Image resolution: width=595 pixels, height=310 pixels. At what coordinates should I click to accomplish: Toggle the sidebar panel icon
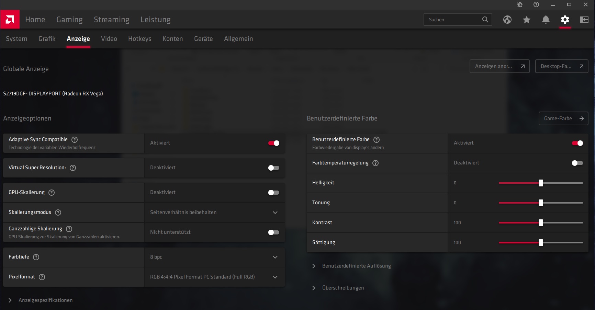tap(584, 20)
